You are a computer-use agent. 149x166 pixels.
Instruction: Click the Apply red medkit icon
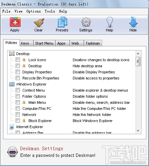pyautogui.click(x=15, y=22)
